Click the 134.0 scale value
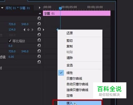Screen dimensions: 133x105 [x=12, y=30]
